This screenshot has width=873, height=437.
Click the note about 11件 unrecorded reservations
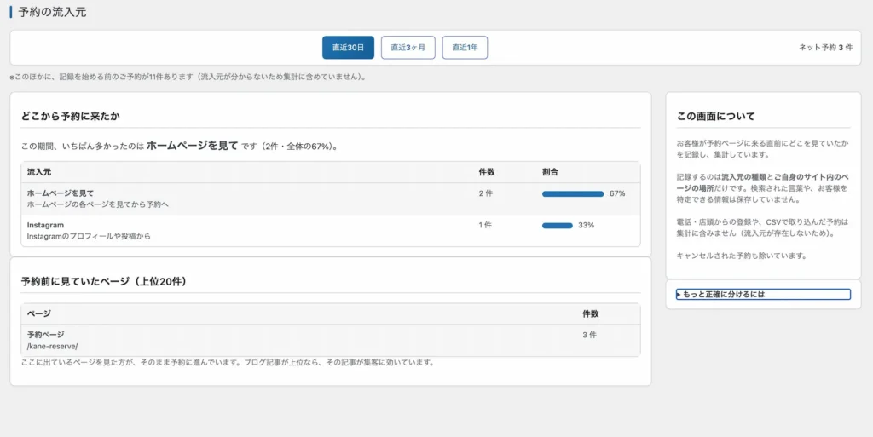coord(188,78)
